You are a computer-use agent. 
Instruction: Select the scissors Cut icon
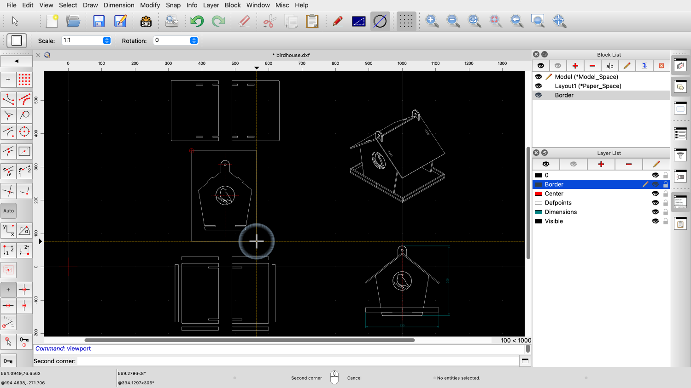click(x=269, y=21)
